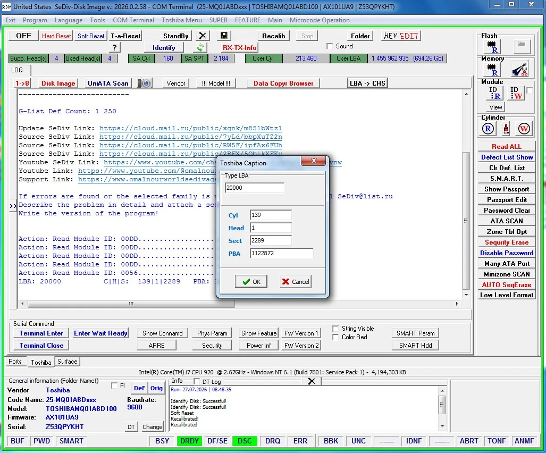Click the Cylinder extinguisher icon
546x453 pixels.
pos(506,129)
